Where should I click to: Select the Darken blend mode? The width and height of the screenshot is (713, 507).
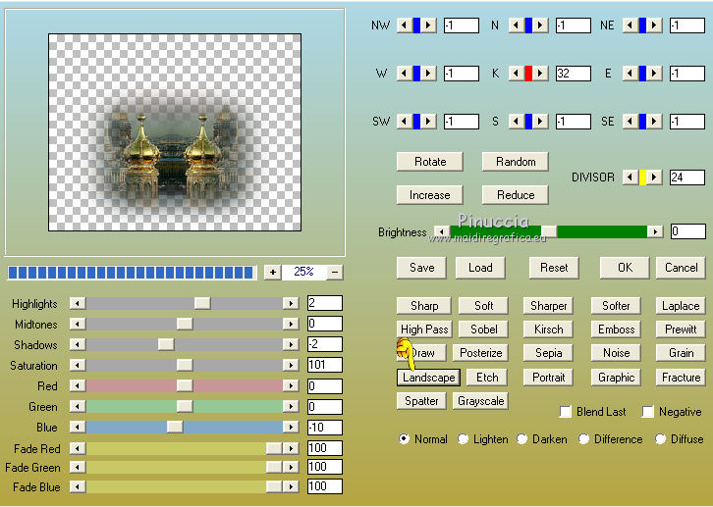click(x=522, y=439)
